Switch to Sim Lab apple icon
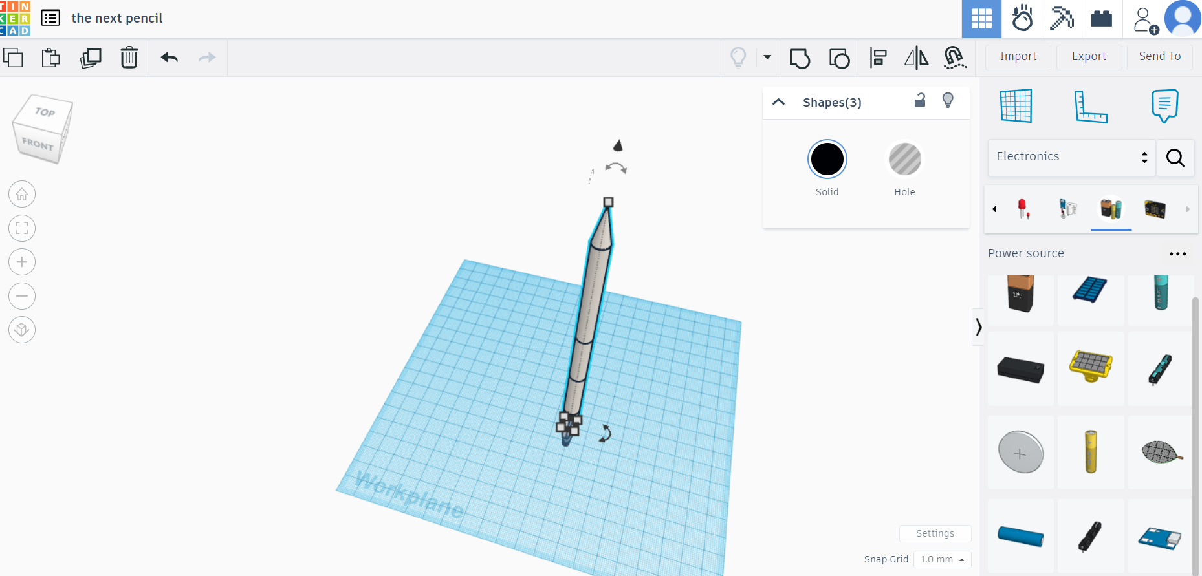Image resolution: width=1202 pixels, height=576 pixels. click(x=1022, y=19)
